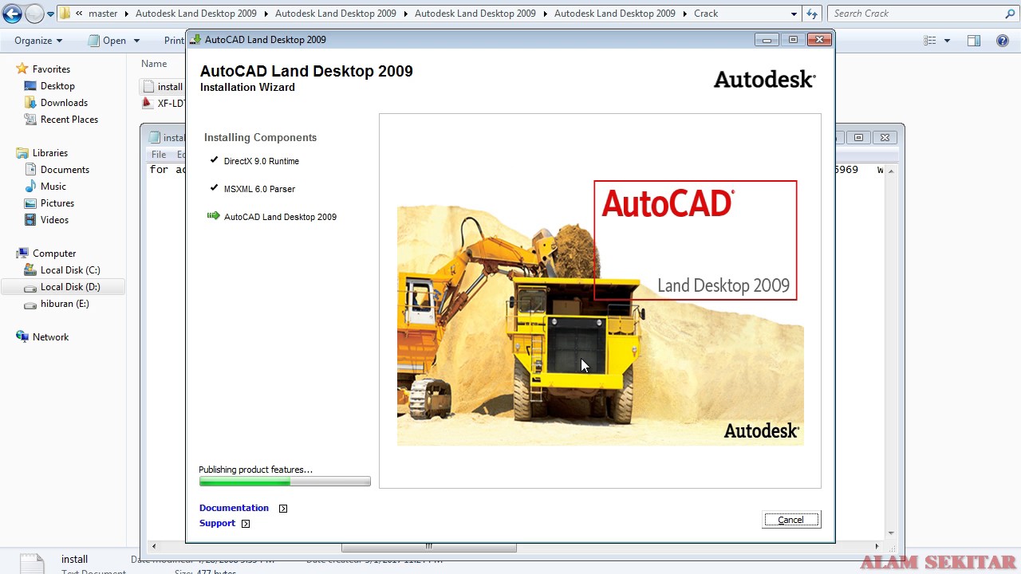Select the Libraries group

click(50, 153)
